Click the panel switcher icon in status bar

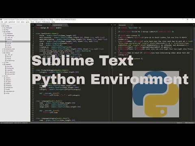point(2,123)
